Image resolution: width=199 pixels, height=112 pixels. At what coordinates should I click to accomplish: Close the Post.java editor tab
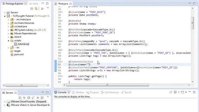(x=71, y=4)
